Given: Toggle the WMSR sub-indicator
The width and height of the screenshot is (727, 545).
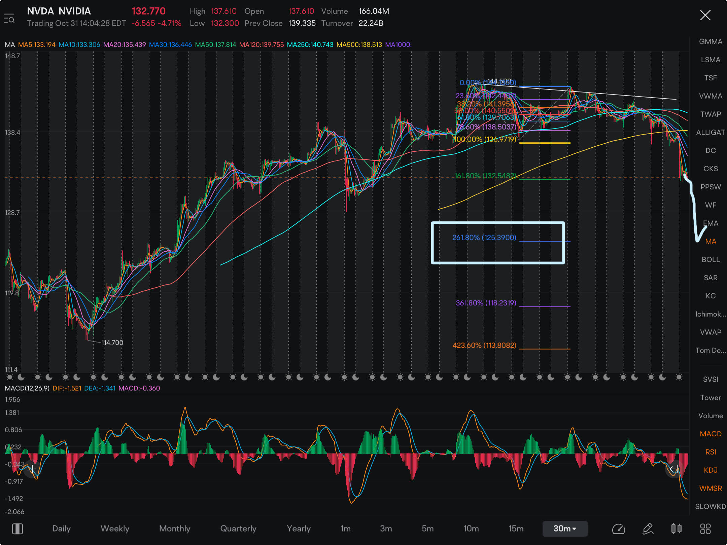Looking at the screenshot, I should pos(711,488).
